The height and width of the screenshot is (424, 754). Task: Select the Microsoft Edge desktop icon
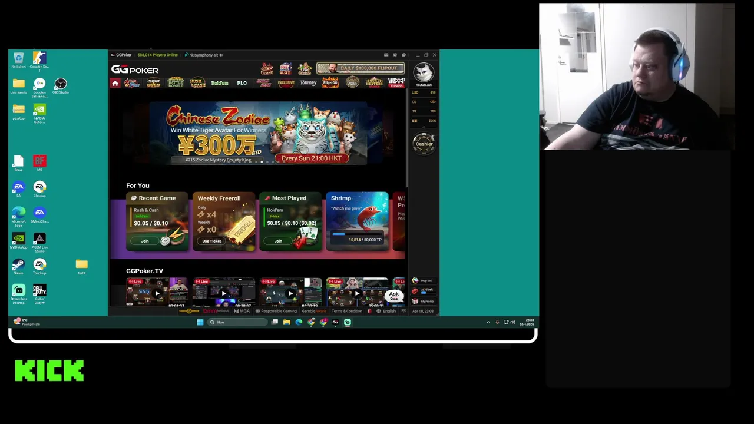click(18, 216)
